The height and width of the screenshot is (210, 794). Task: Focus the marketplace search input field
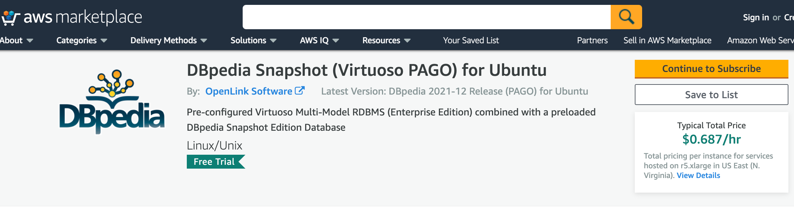tap(426, 17)
